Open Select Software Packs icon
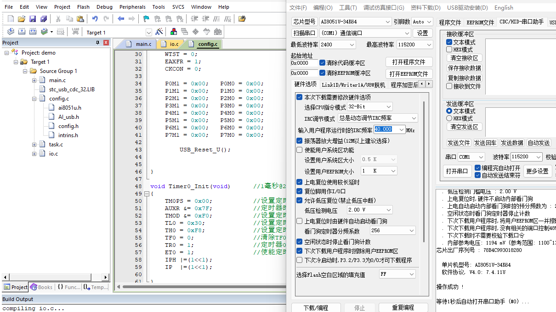 tap(207, 32)
